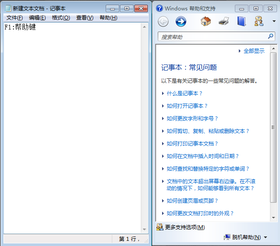Open the Ask someone support icon in toolbar
The width and height of the screenshot is (280, 246).
click(x=259, y=21)
